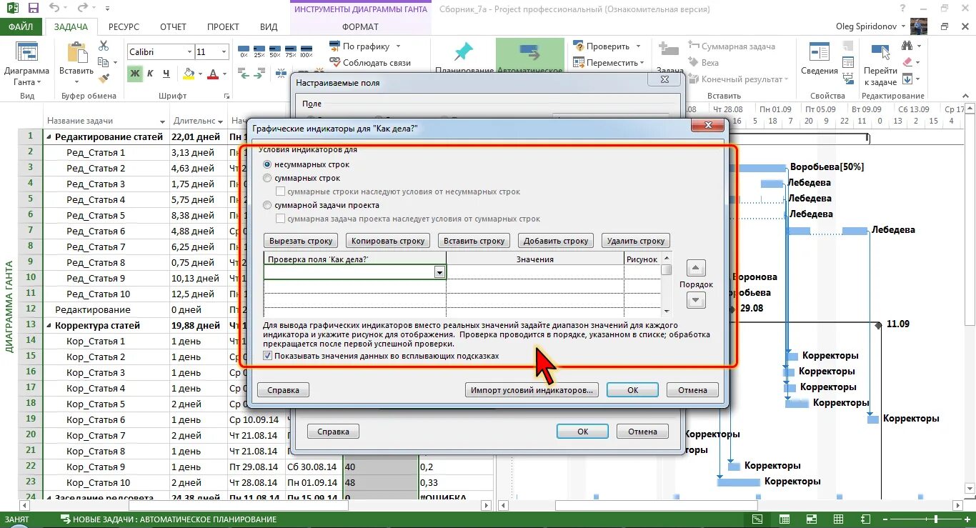
Task: Click the Cut scissors icon
Action: pos(104,46)
